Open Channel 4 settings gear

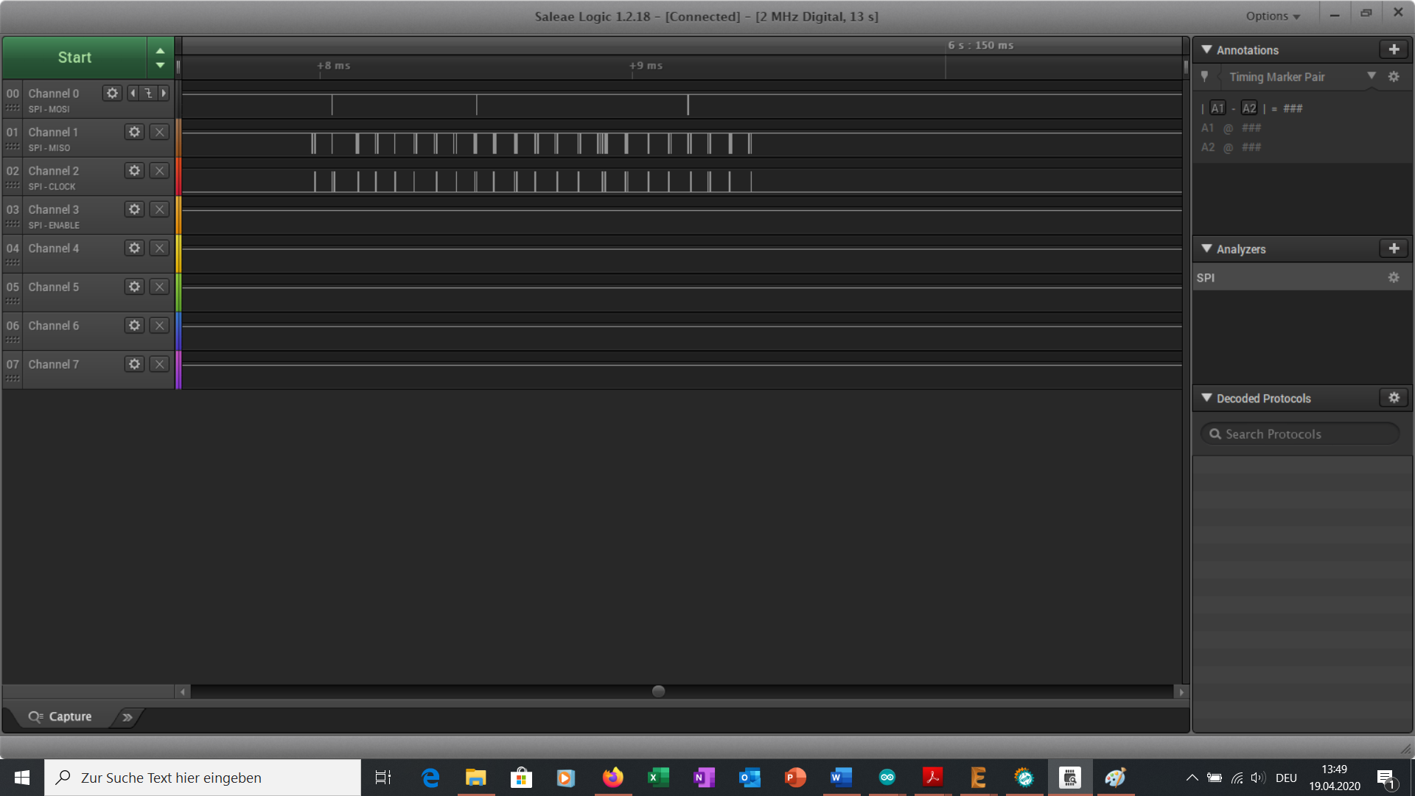(x=134, y=248)
